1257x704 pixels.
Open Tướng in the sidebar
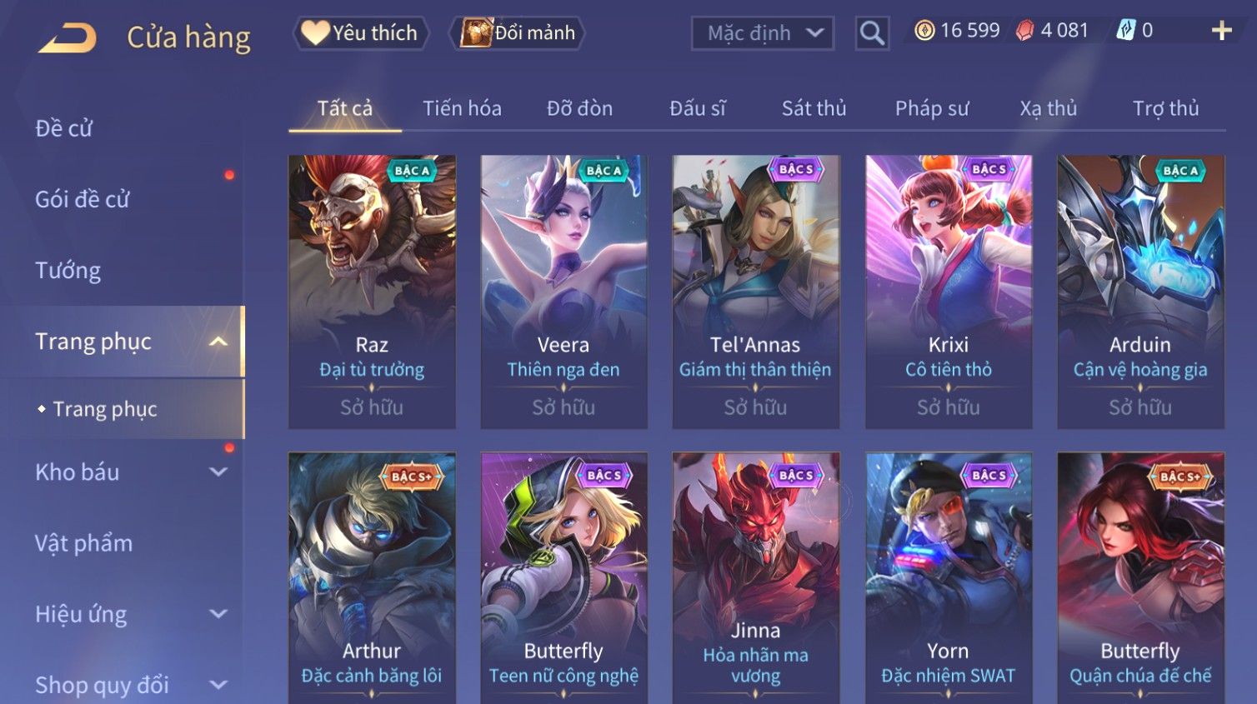(x=68, y=271)
